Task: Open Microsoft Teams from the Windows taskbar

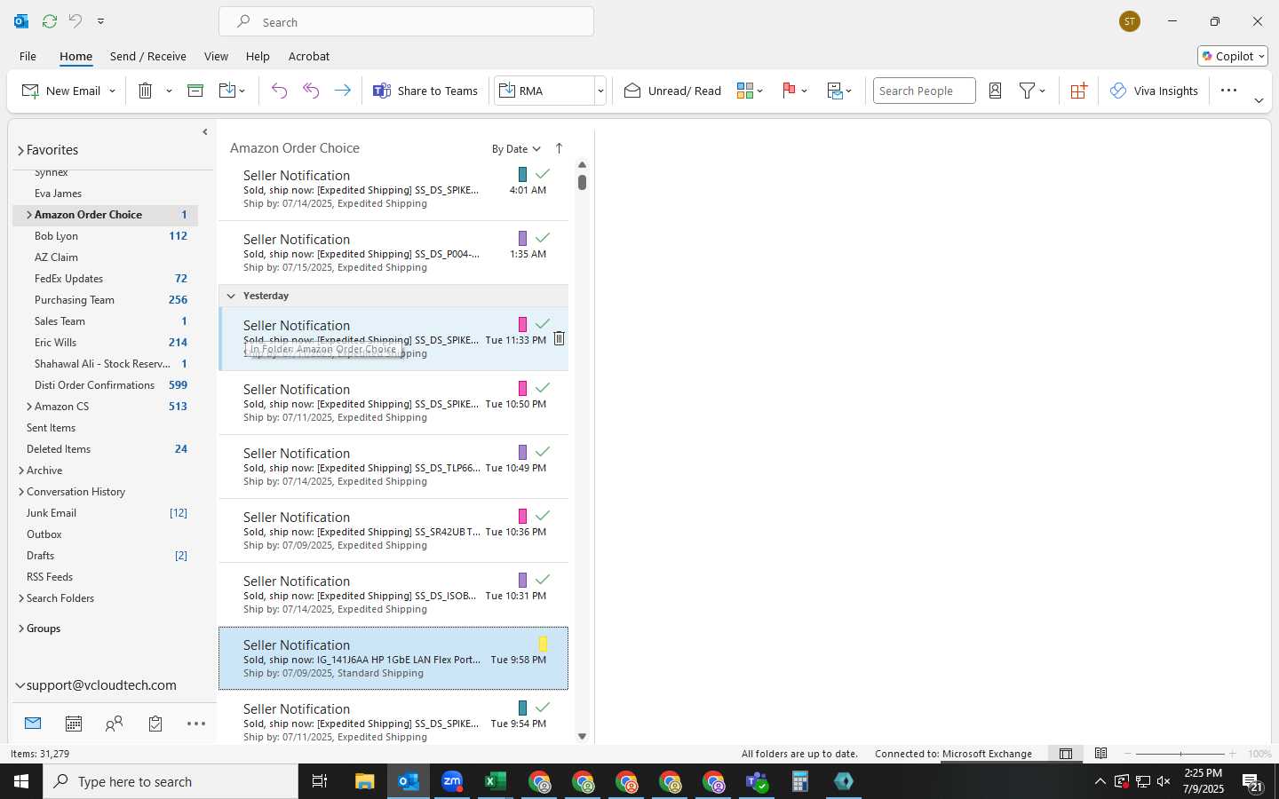Action: (x=757, y=781)
